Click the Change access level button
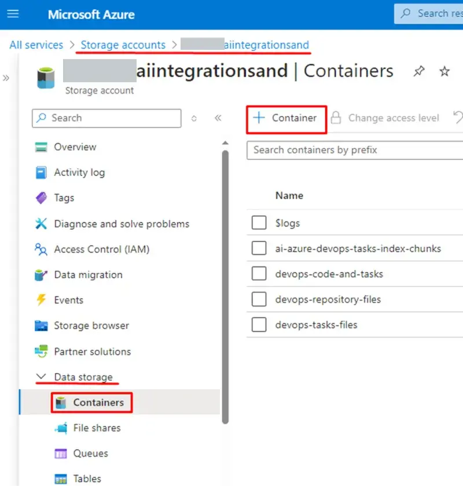Screen dimensions: 463x486 pyautogui.click(x=385, y=118)
